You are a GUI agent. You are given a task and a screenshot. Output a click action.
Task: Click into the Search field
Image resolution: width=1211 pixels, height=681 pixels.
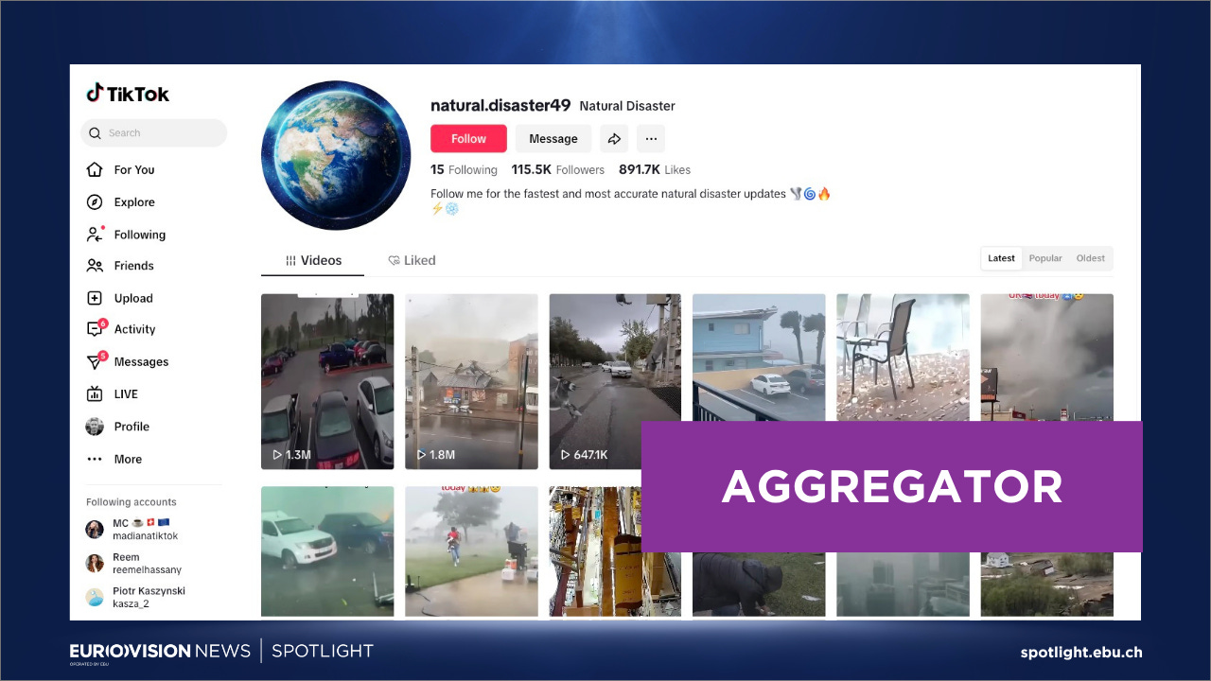(154, 133)
